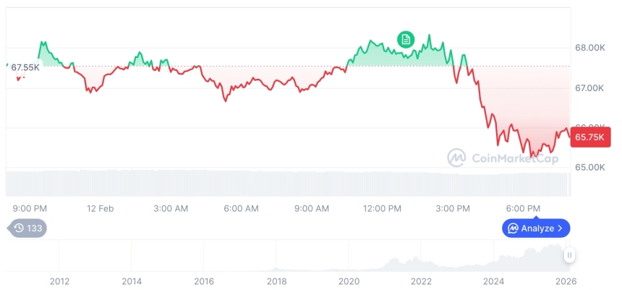Click the 12:00 PM time axis label
622x290 pixels.
[x=382, y=208]
